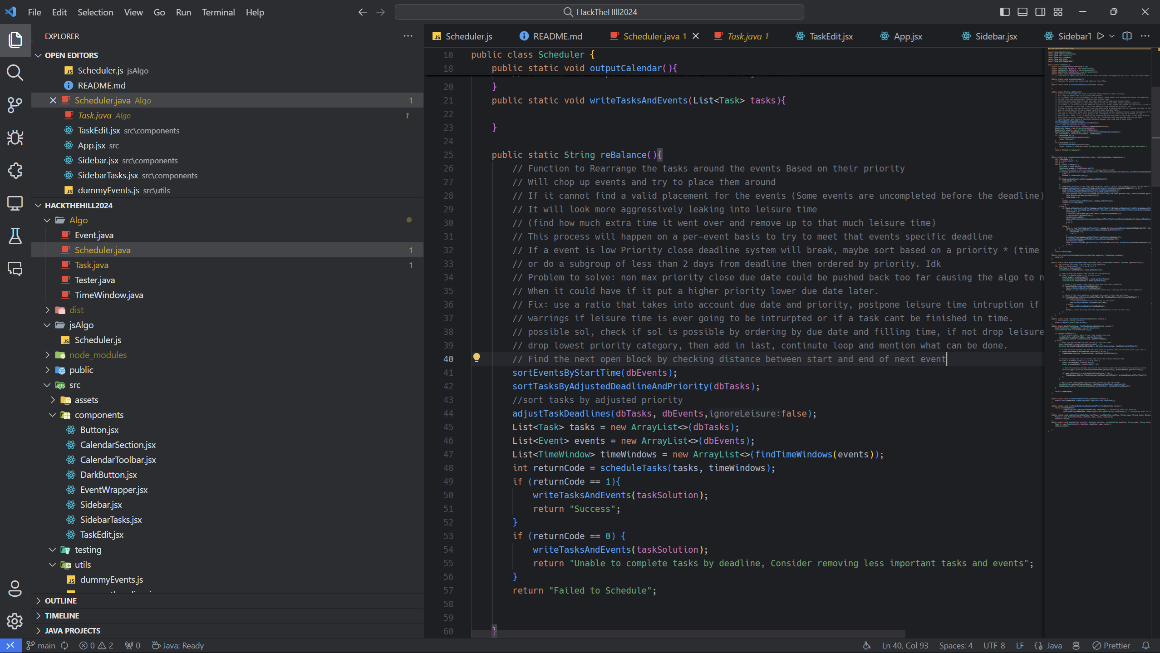
Task: Toggle Secondary Side Bar layout button
Action: click(1040, 12)
